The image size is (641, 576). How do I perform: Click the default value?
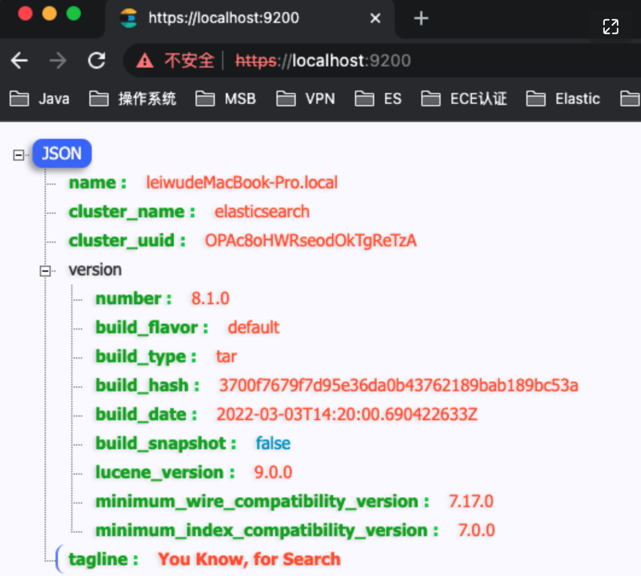pos(254,328)
